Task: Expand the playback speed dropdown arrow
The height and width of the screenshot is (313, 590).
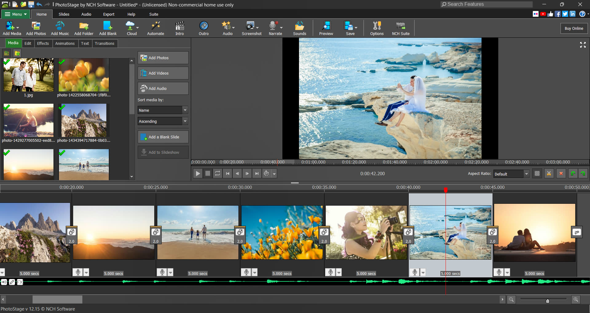Action: (274, 174)
